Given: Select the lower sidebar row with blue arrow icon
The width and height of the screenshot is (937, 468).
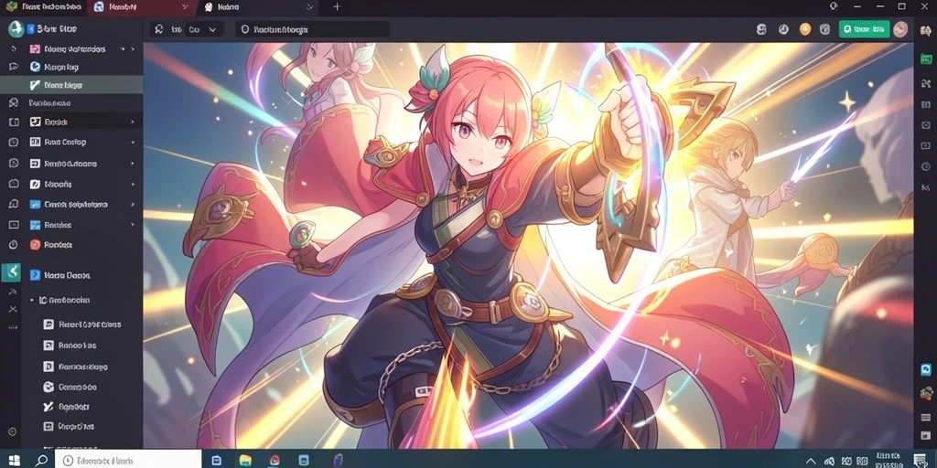Looking at the screenshot, I should click(82, 275).
